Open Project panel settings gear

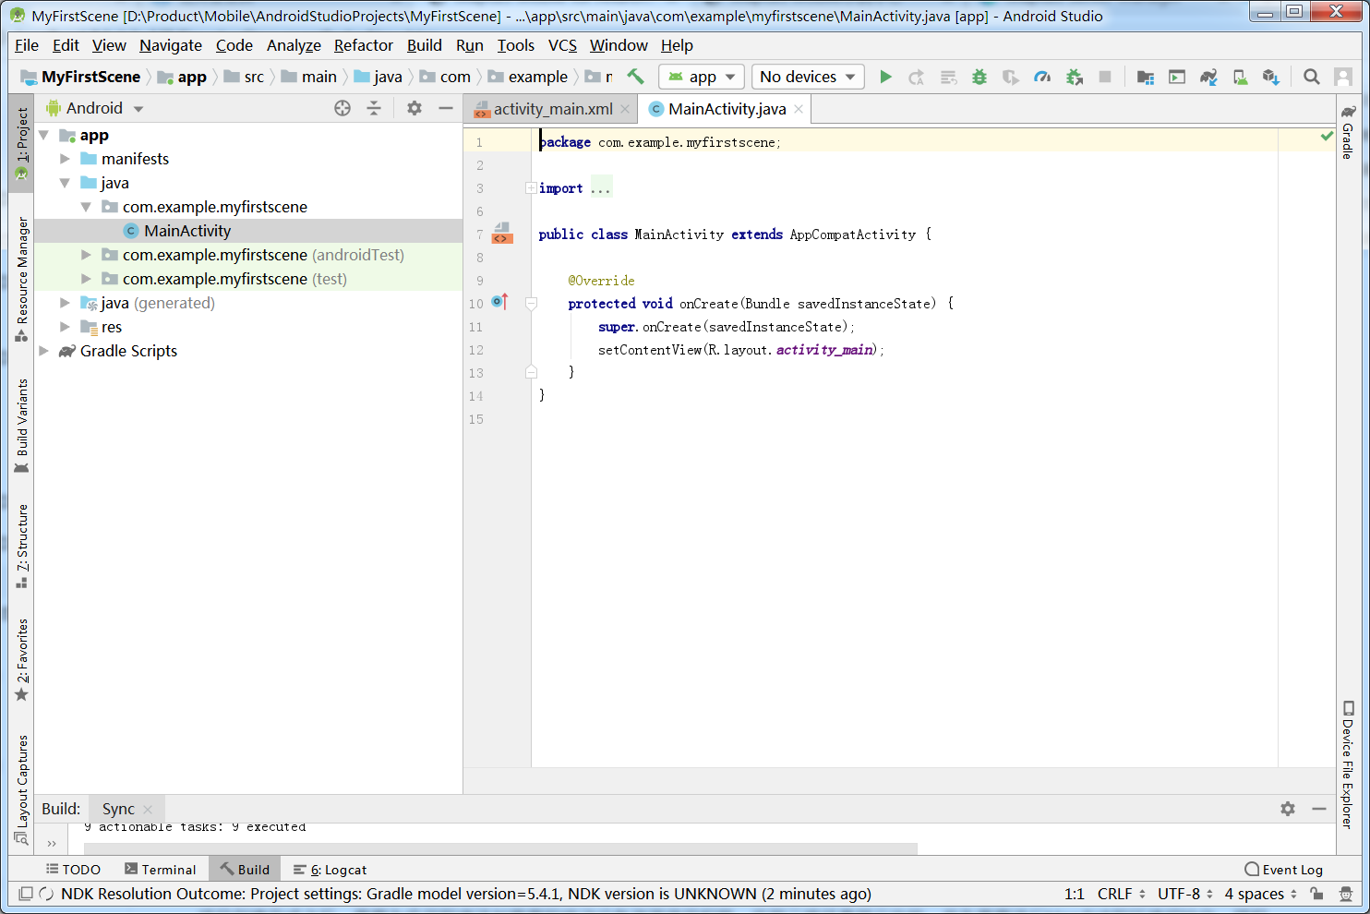pyautogui.click(x=415, y=108)
